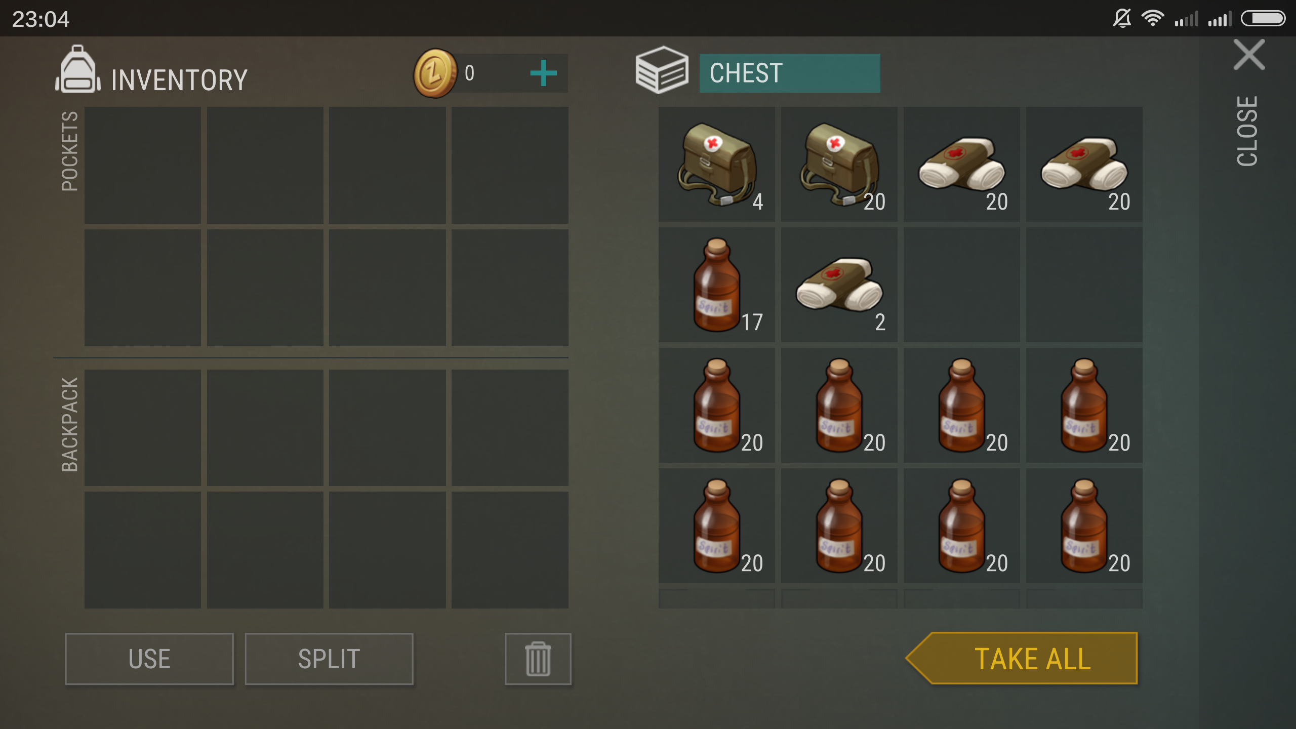The image size is (1296, 729).
Task: Click the SPLIT button
Action: pyautogui.click(x=329, y=659)
